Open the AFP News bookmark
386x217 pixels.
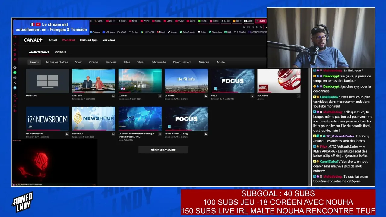click(109, 32)
